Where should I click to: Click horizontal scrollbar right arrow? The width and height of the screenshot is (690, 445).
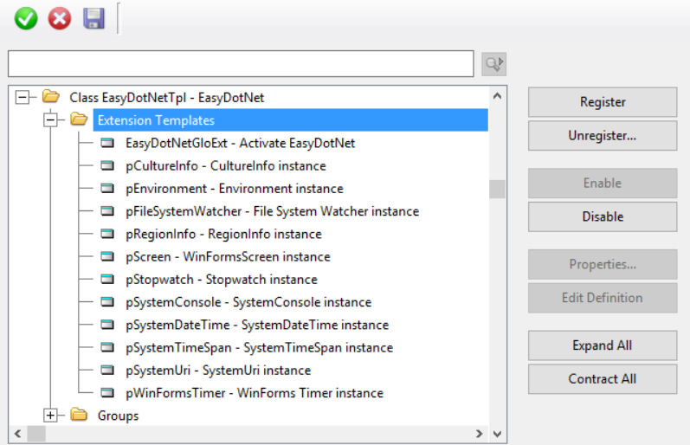click(x=480, y=434)
